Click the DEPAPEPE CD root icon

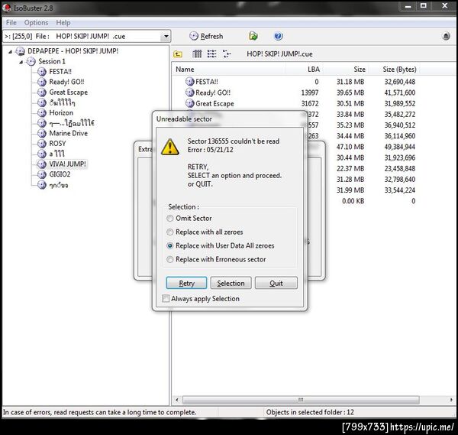point(20,51)
